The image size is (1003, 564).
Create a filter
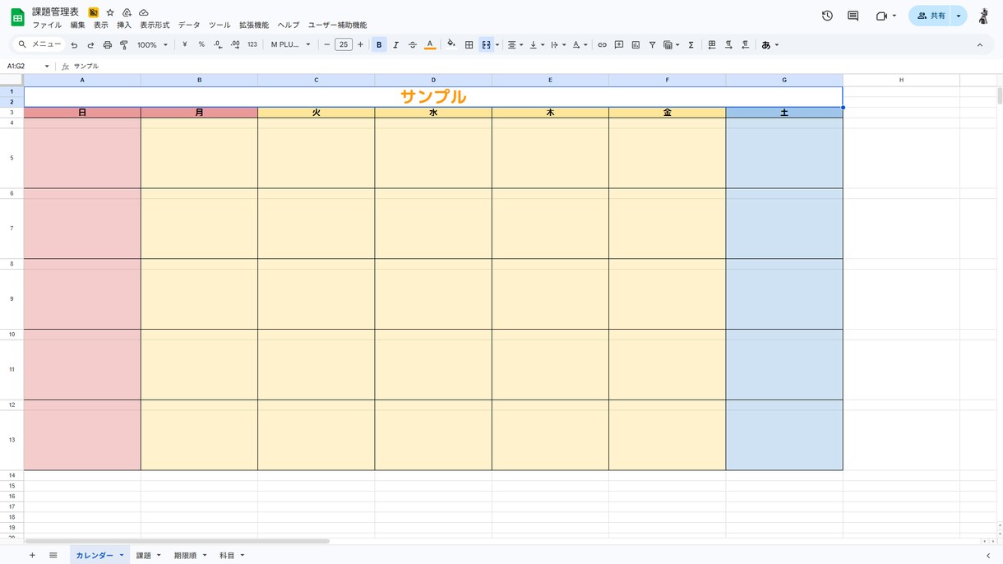pyautogui.click(x=652, y=45)
